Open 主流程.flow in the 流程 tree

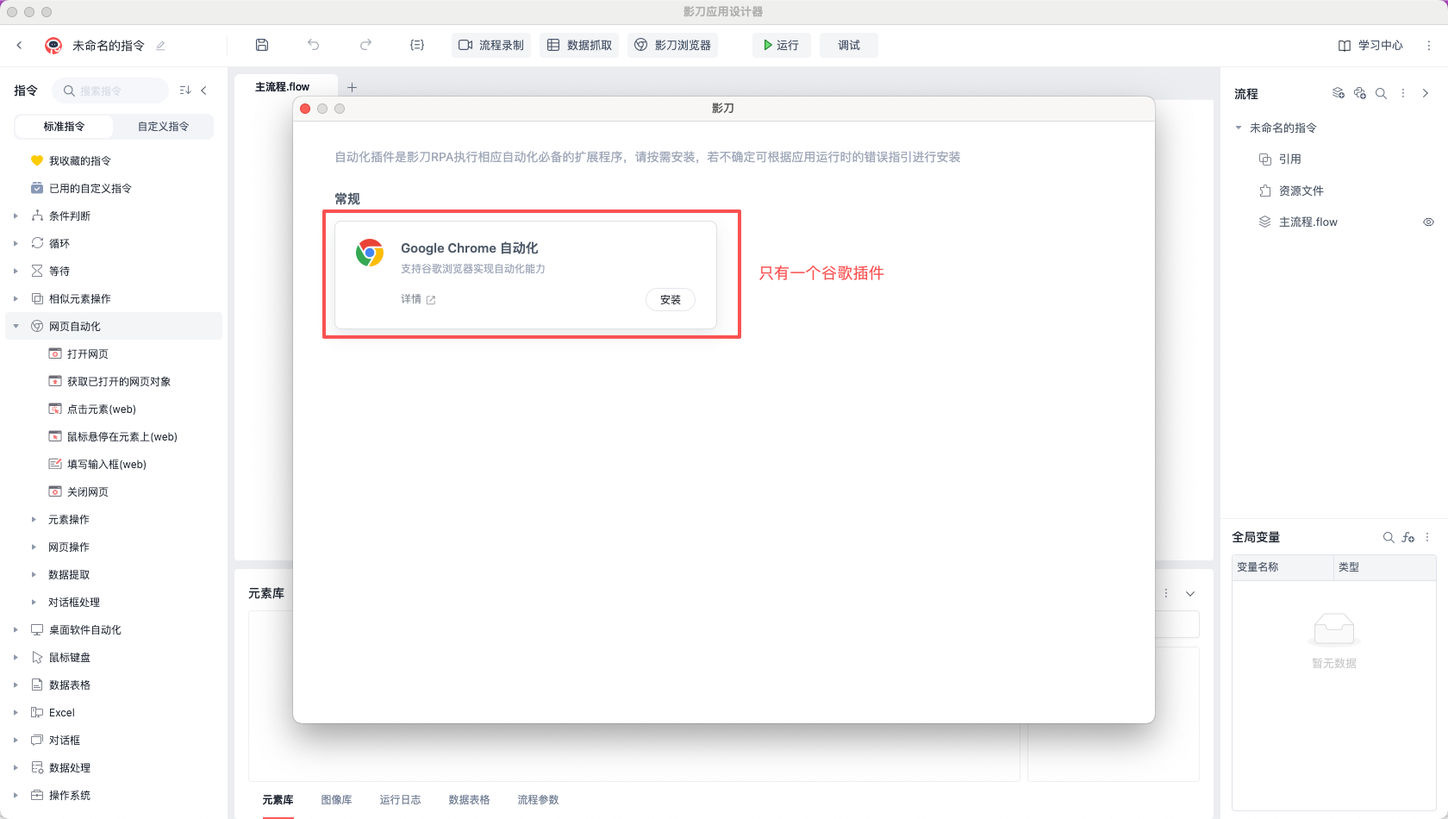pyautogui.click(x=1308, y=222)
